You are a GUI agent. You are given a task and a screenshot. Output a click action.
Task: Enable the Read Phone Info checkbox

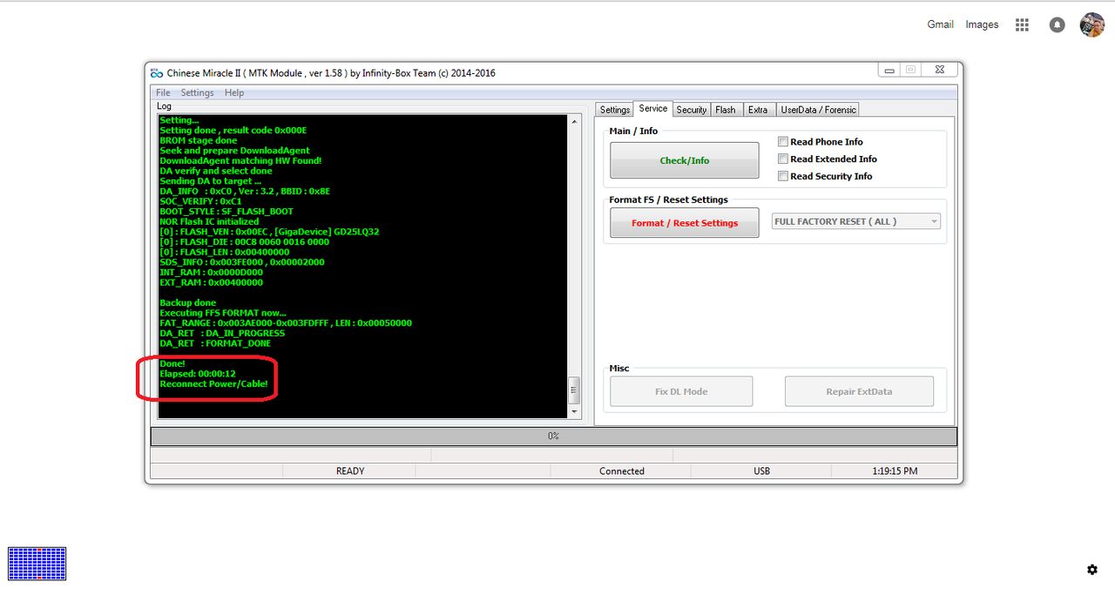point(783,142)
